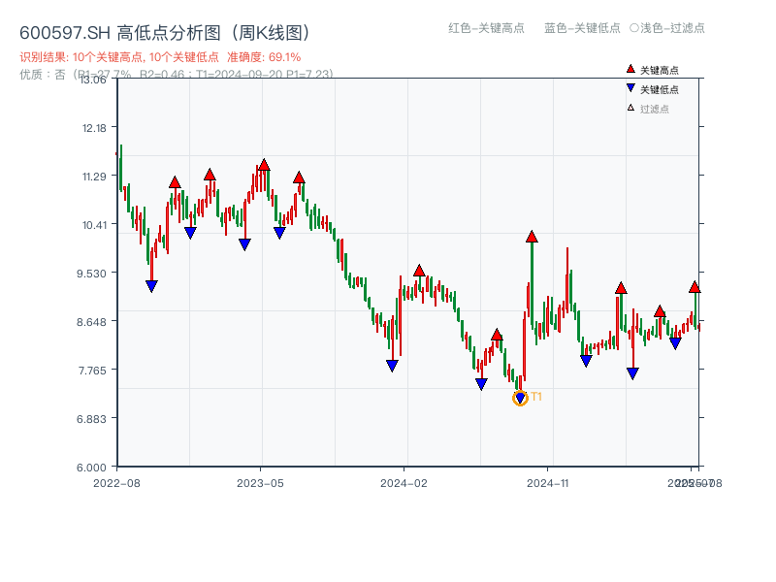This screenshot has width=776, height=582.
Task: Click the red high marker atop the tallest green candle
Action: [532, 236]
